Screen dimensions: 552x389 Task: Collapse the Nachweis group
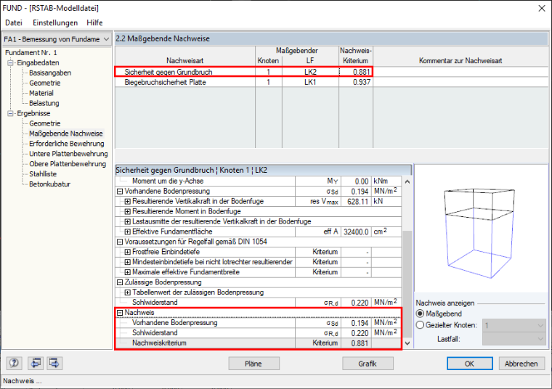[120, 313]
